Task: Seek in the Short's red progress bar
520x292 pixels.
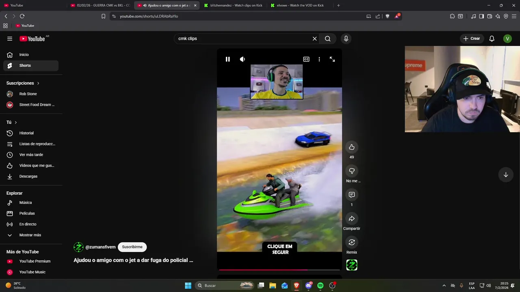Action: (x=279, y=269)
